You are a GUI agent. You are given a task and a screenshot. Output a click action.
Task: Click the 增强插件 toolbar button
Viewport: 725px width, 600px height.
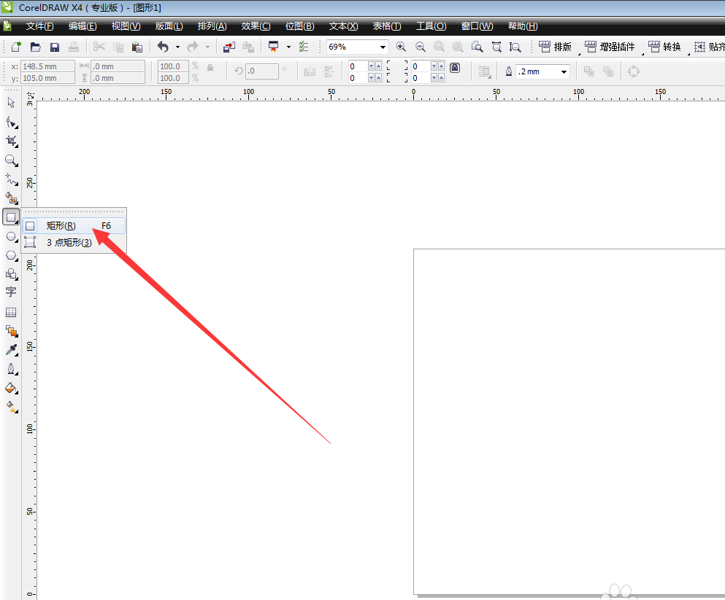coord(610,47)
